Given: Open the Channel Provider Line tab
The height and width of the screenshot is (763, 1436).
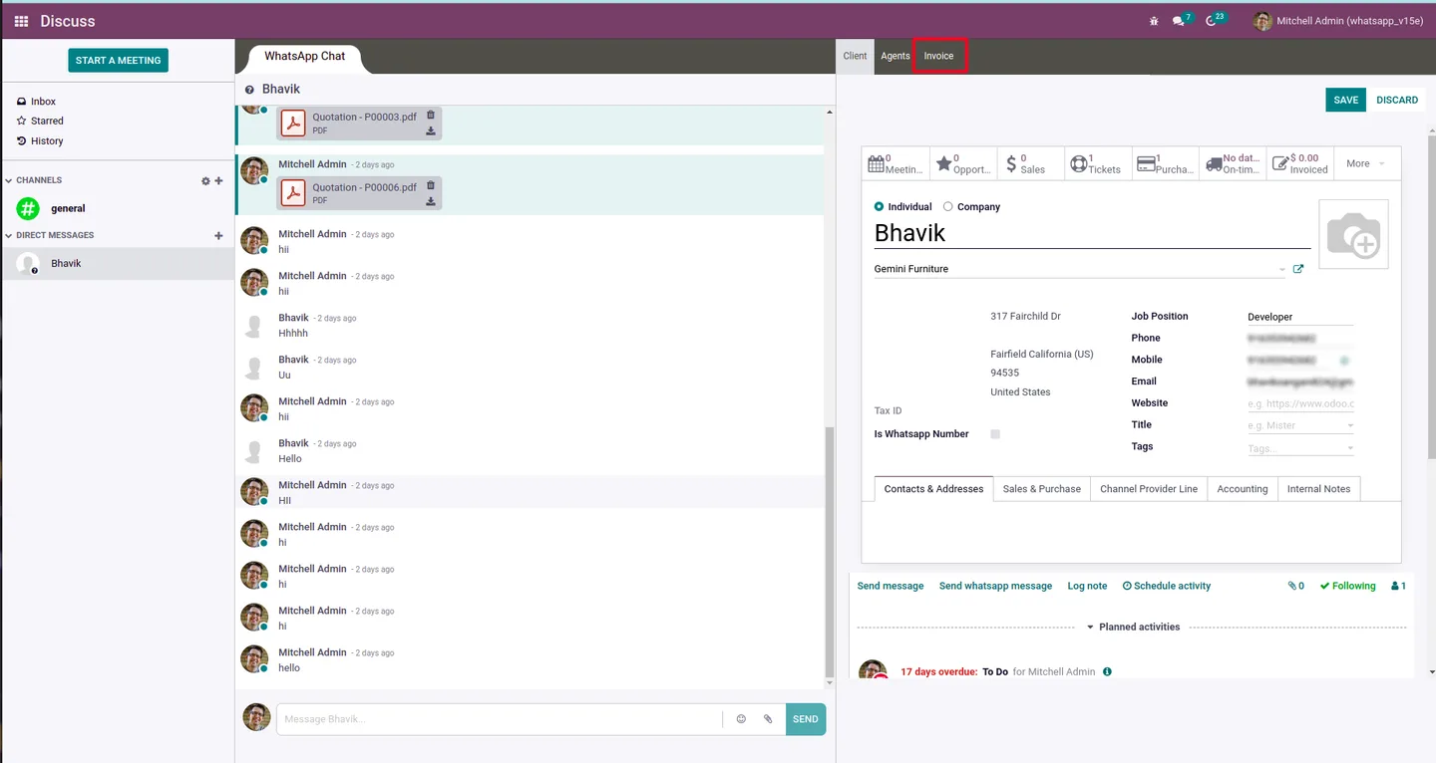Looking at the screenshot, I should tap(1149, 489).
